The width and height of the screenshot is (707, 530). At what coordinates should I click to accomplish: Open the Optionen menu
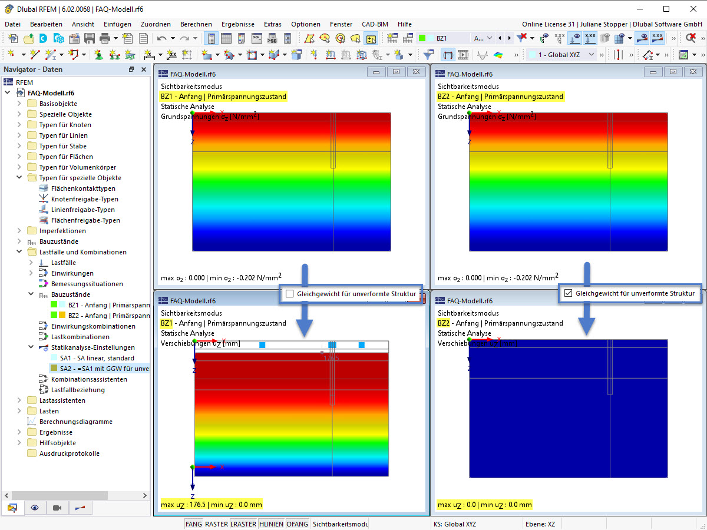tap(306, 24)
